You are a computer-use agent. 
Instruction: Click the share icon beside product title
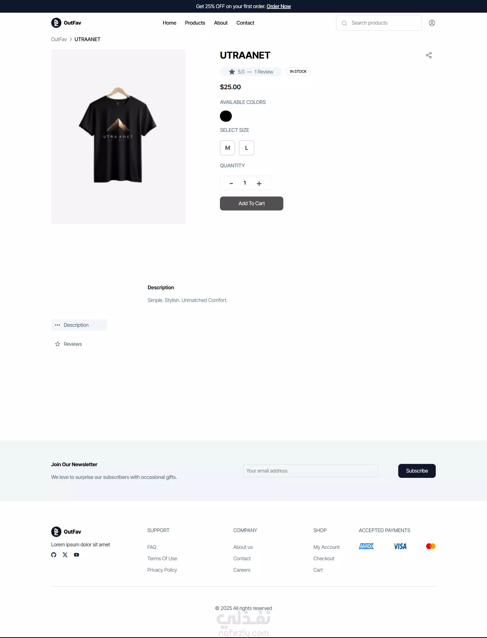pyautogui.click(x=429, y=55)
